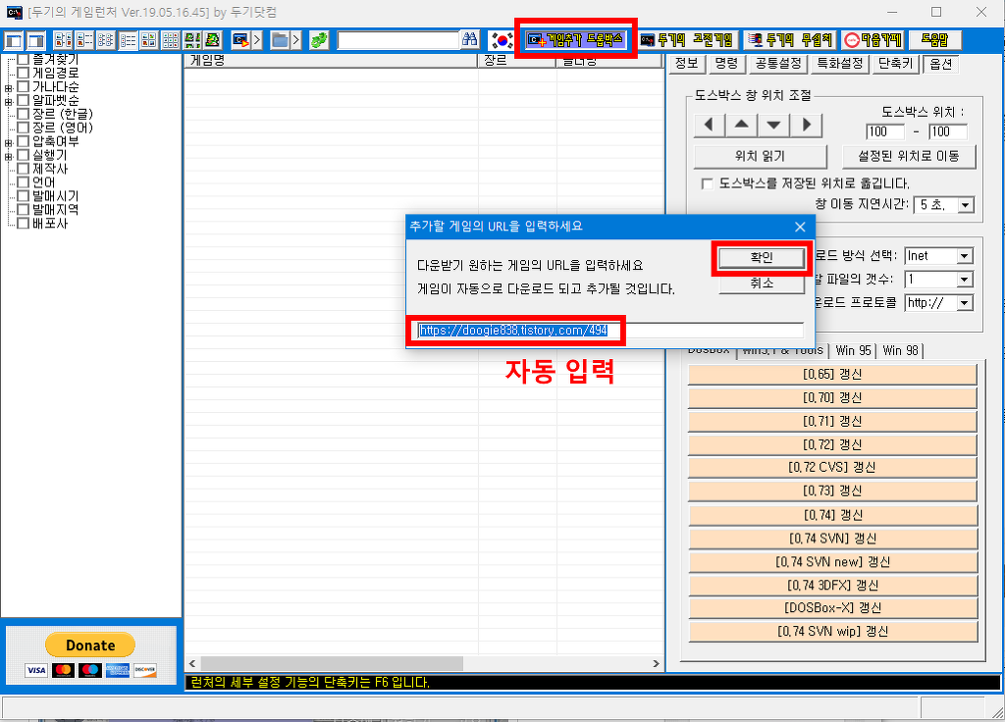Open the 도움말 help button
The height and width of the screenshot is (722, 1005).
(x=934, y=40)
